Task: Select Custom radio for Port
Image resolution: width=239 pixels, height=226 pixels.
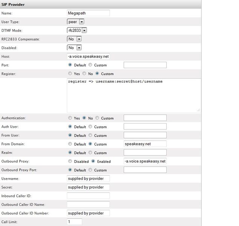Action: point(90,65)
